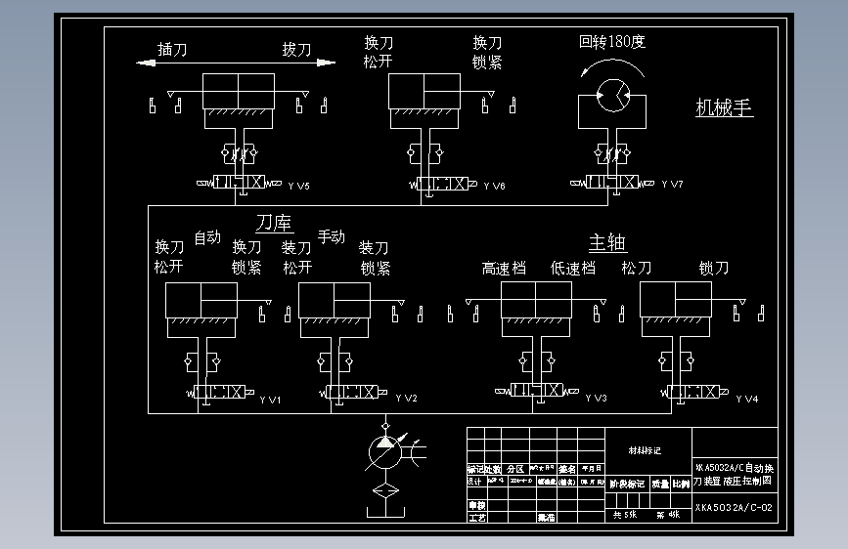This screenshot has width=848, height=549.
Task: Click the 装刀 松开 label
Action: tap(297, 258)
